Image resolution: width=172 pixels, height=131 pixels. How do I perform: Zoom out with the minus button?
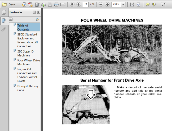coord(101,5)
